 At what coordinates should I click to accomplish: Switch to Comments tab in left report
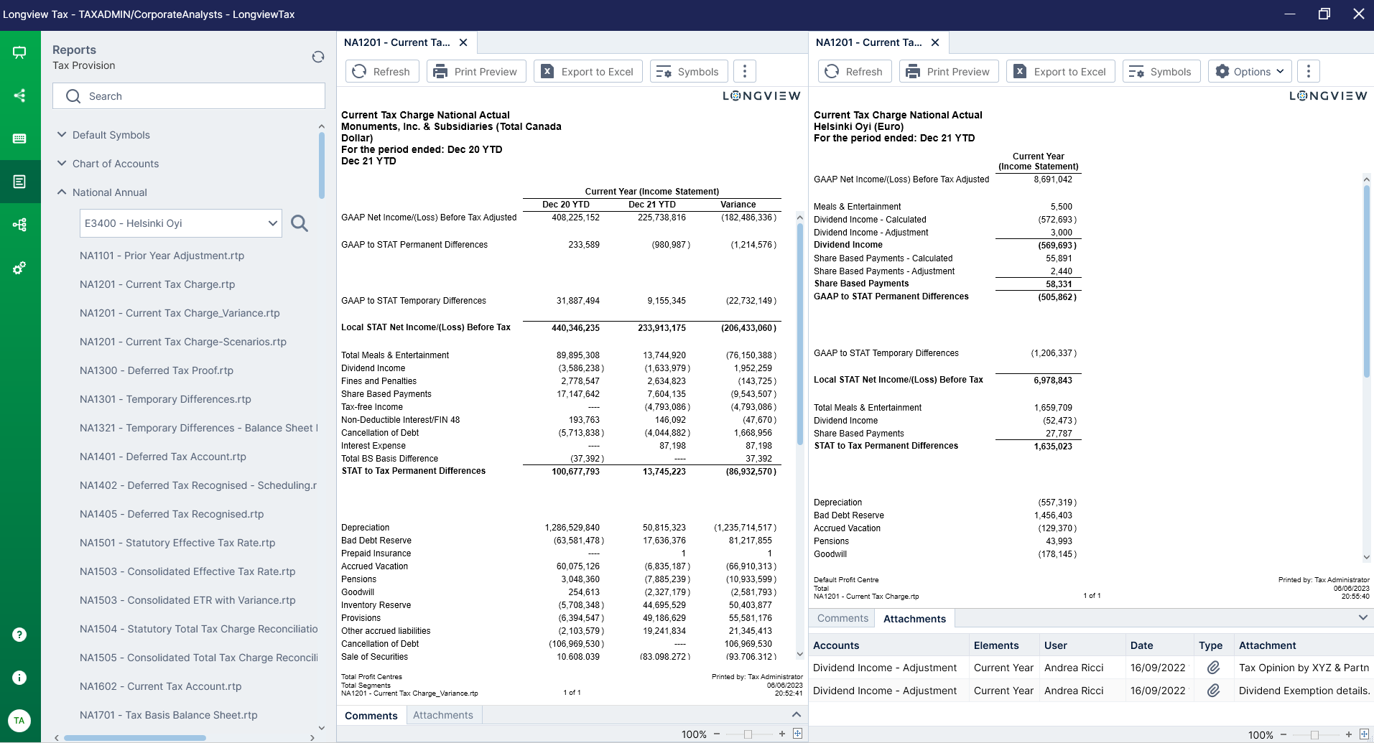point(371,716)
